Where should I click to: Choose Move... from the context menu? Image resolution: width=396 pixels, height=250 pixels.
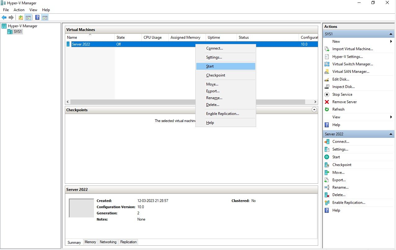point(226,84)
